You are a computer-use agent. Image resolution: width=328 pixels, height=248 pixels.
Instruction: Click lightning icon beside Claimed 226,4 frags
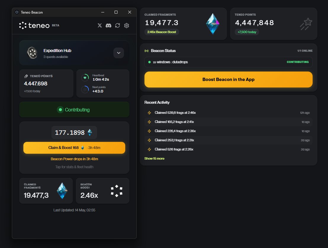[x=149, y=131]
